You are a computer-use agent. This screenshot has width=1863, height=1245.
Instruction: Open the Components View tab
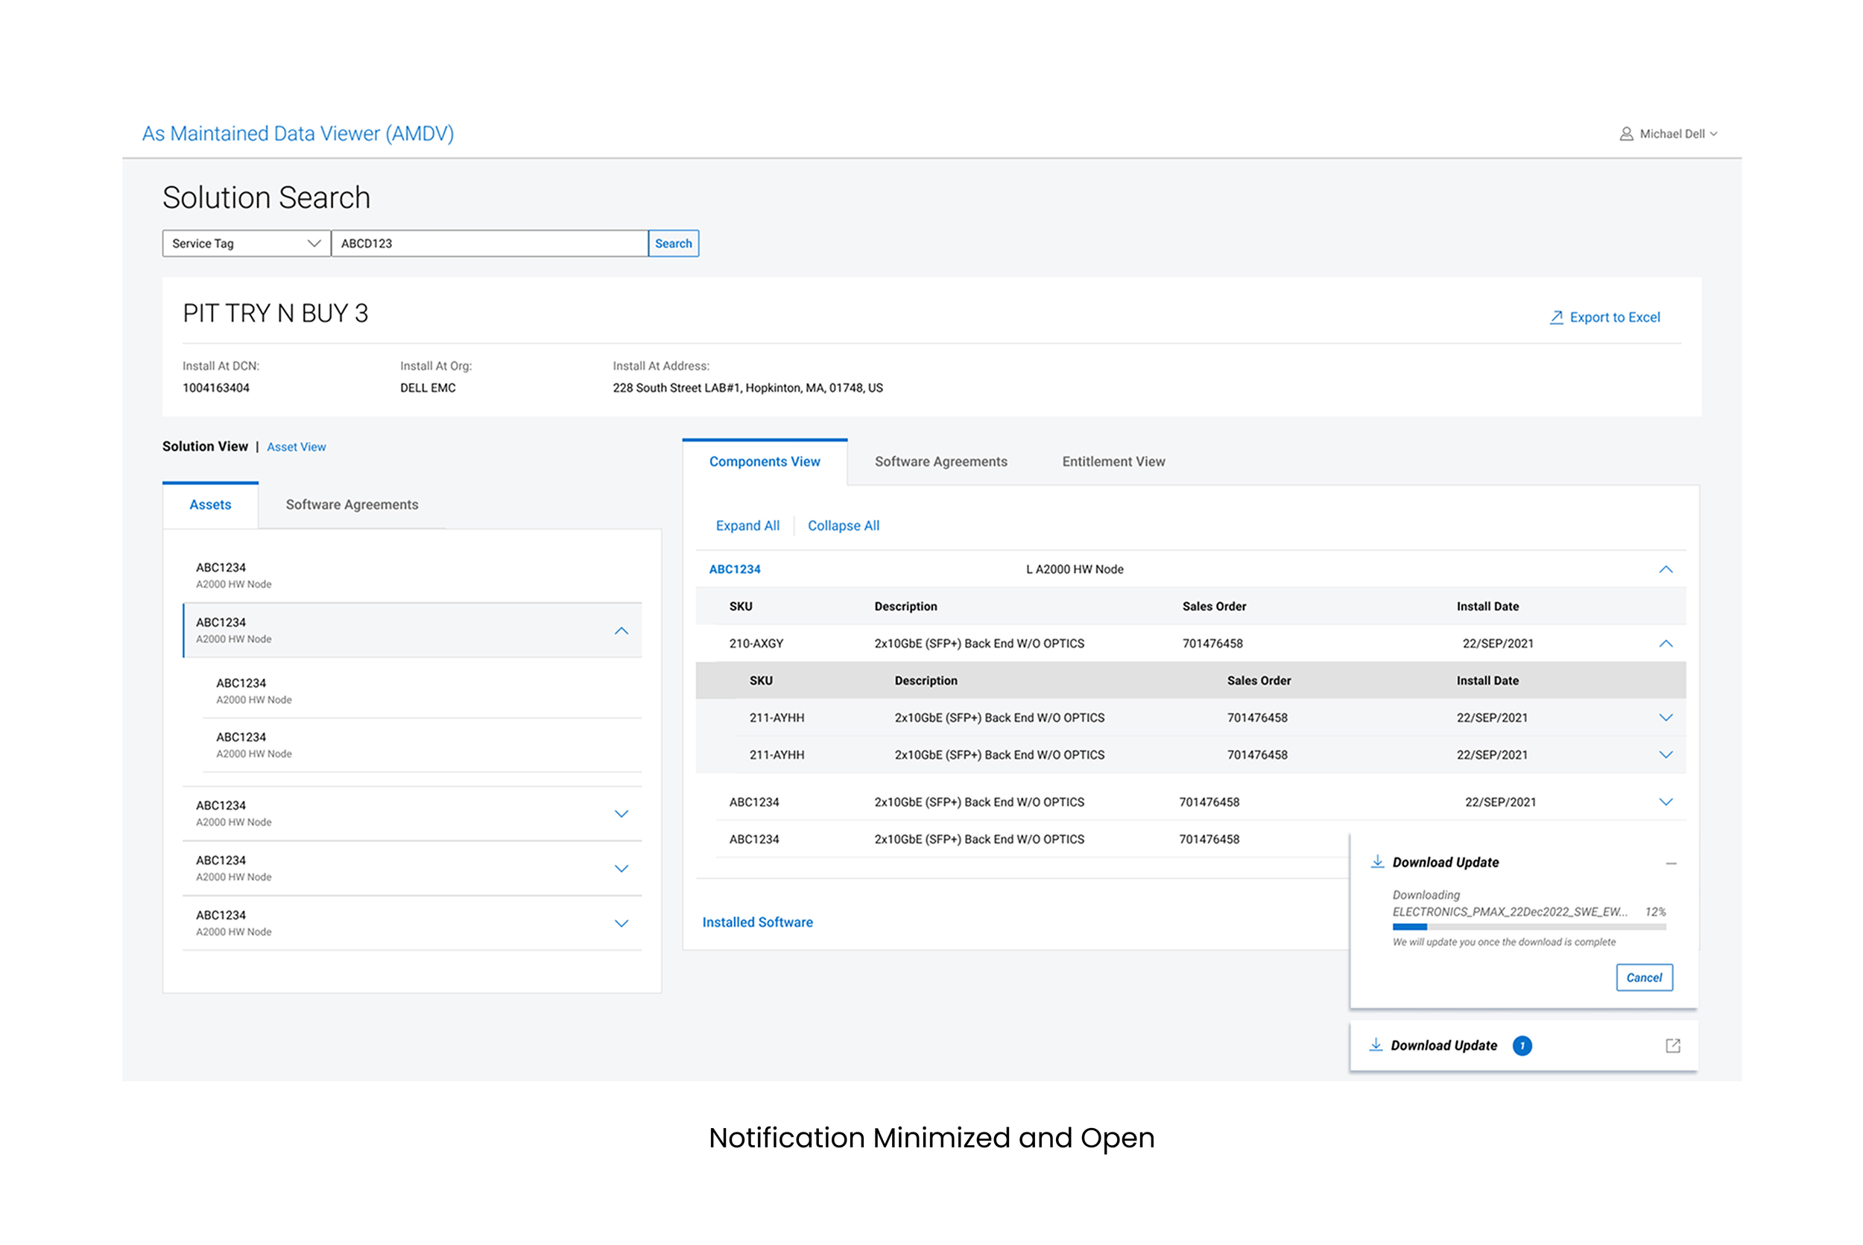[765, 461]
